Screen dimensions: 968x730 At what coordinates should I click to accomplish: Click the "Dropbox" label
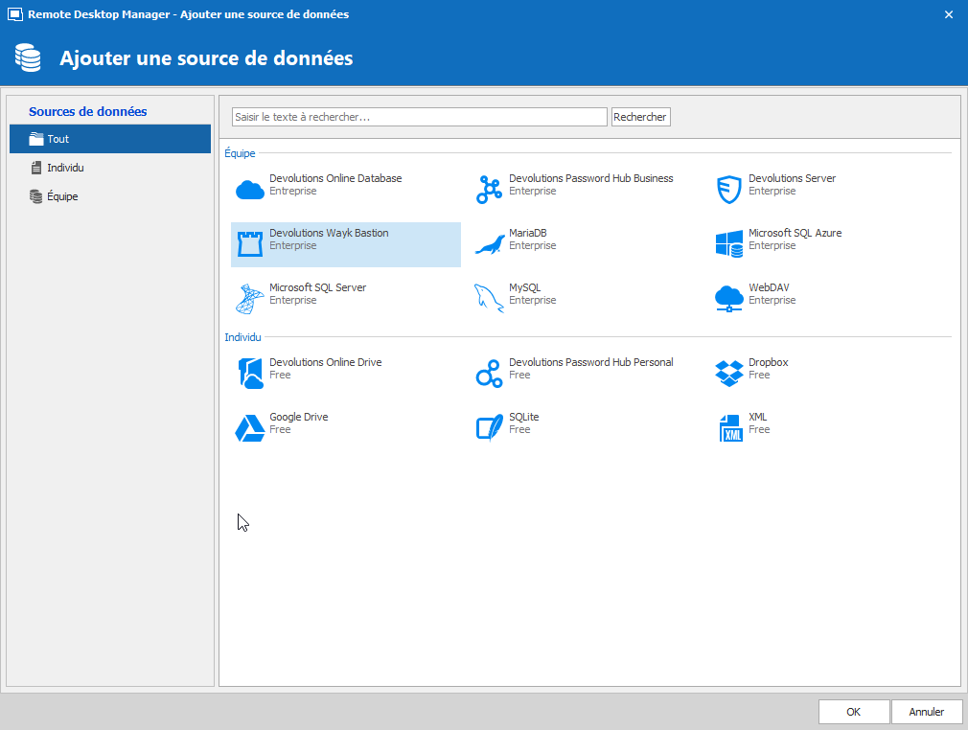point(768,362)
